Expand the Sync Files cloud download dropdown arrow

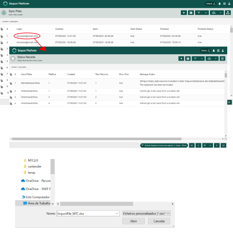(221, 13)
